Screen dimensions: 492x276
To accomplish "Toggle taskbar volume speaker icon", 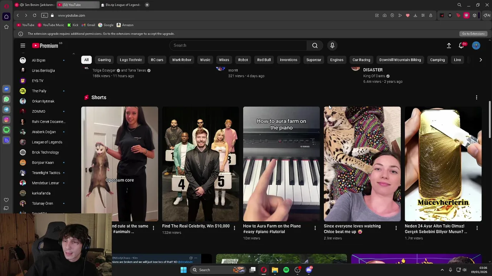I will (465, 270).
